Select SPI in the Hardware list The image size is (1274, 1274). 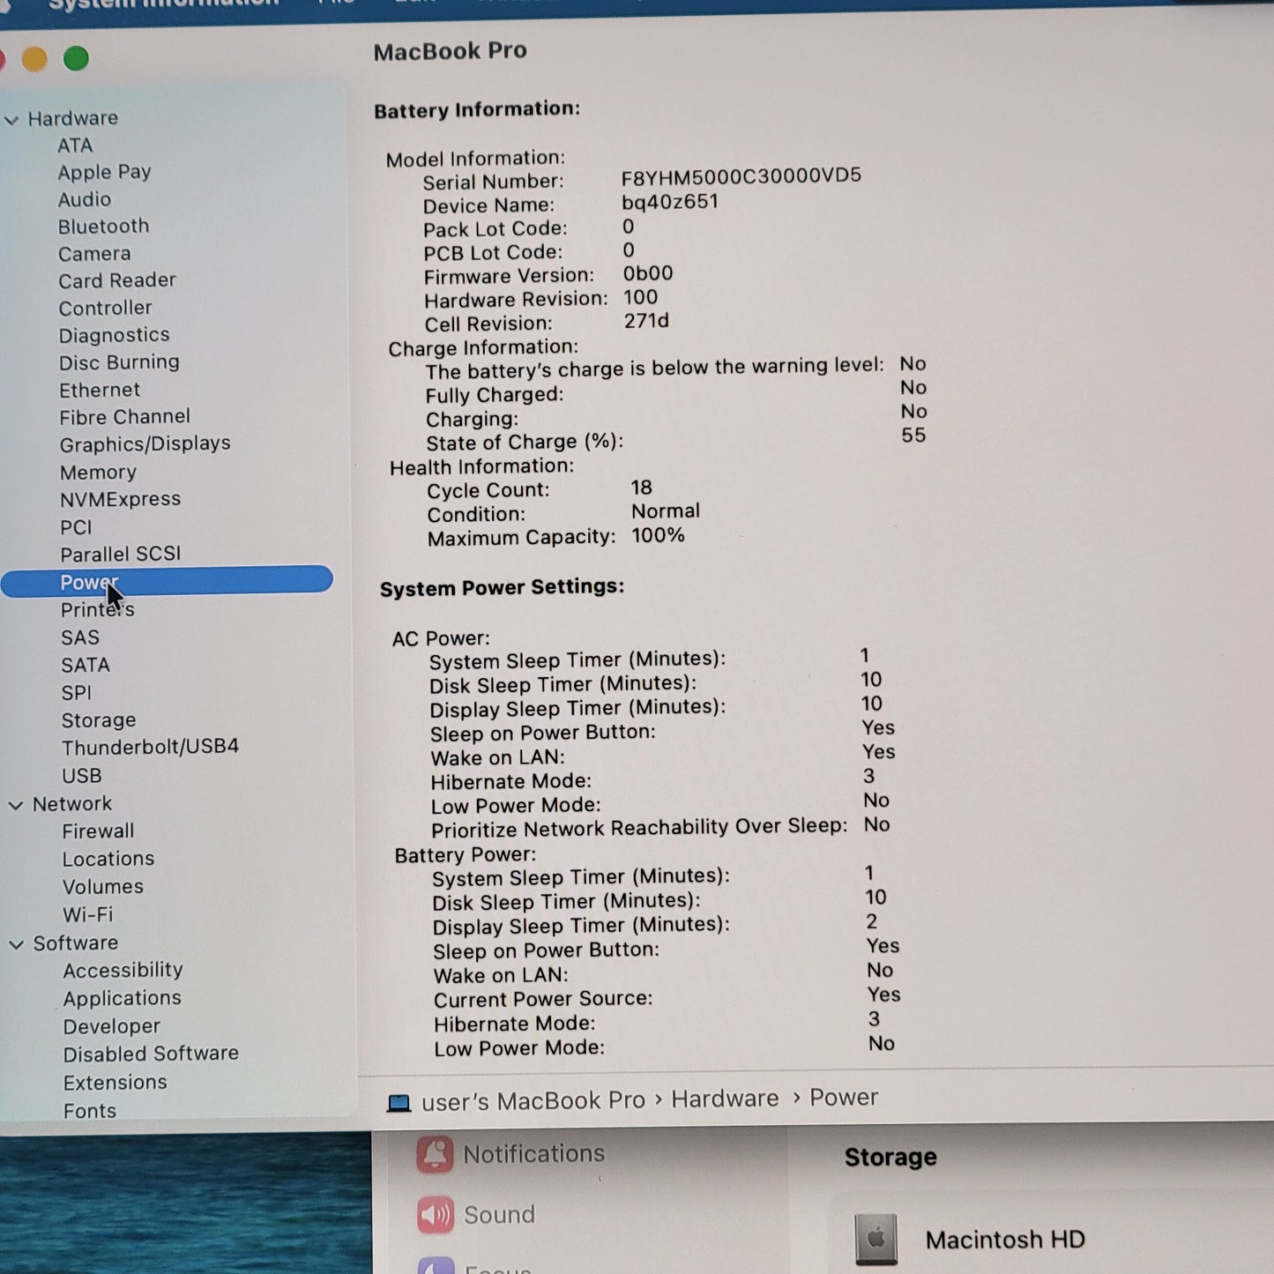click(x=77, y=693)
